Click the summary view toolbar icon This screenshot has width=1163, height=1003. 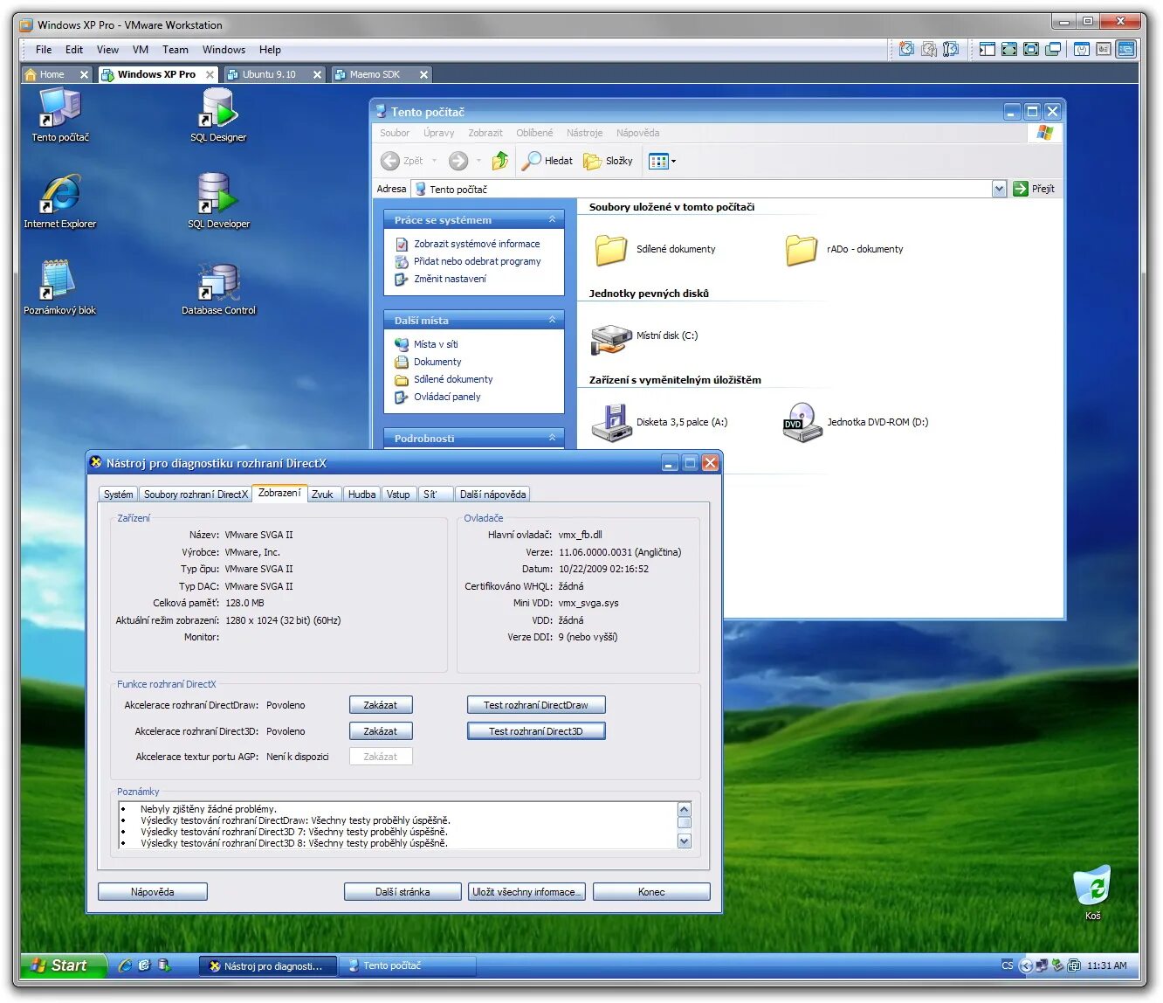(1082, 49)
